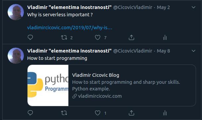
Task: Retweet the How to start programming tweet
Action: (64, 113)
